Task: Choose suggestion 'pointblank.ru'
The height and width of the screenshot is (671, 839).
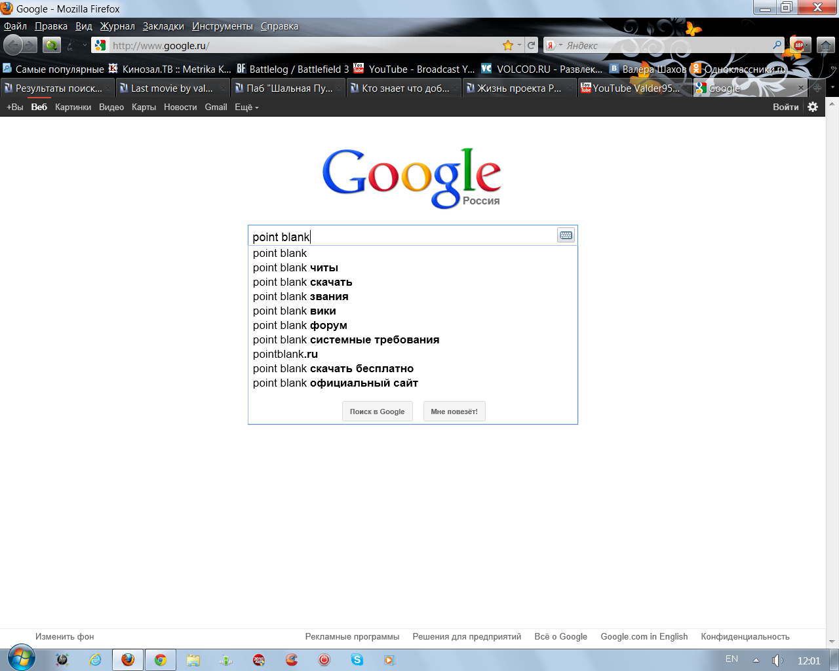Action: pos(413,354)
